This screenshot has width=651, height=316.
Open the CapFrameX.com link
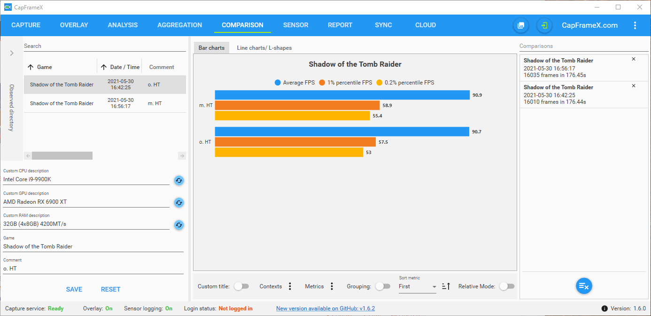[x=590, y=25]
